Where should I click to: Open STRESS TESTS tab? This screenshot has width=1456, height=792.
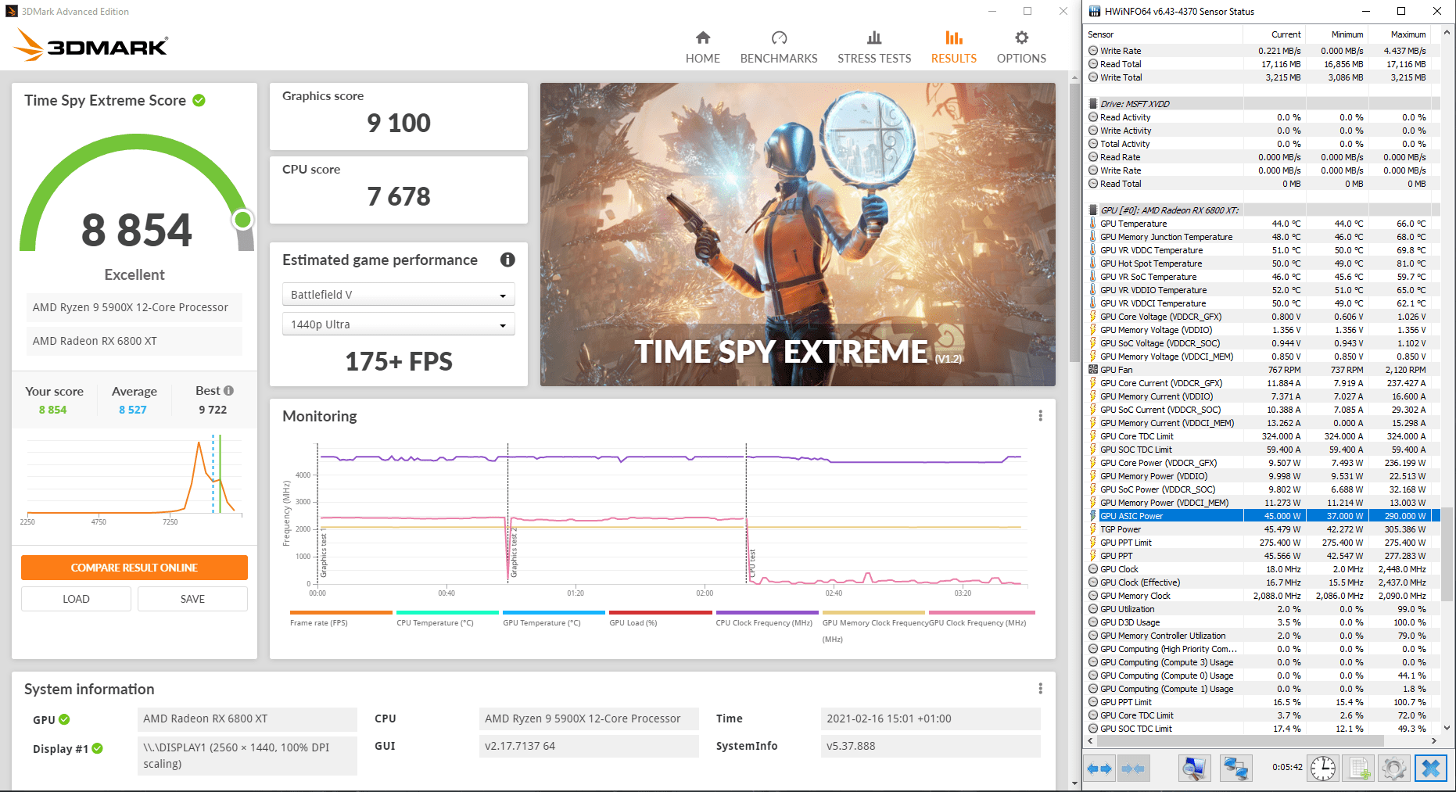[x=874, y=47]
